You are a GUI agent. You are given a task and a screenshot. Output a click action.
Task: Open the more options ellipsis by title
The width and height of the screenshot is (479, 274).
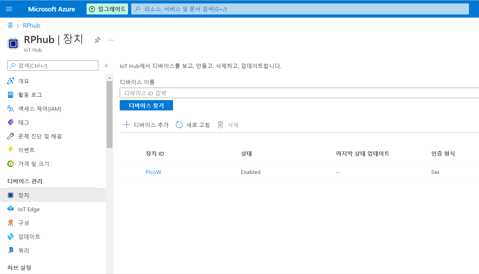point(111,40)
